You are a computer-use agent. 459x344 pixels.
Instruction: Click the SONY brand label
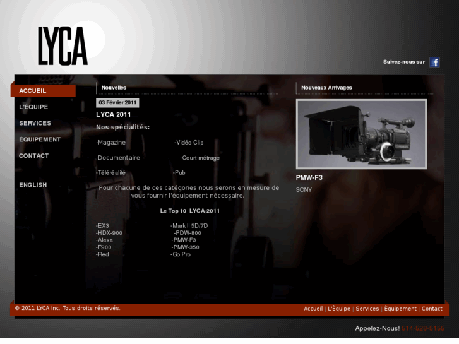[x=304, y=190]
